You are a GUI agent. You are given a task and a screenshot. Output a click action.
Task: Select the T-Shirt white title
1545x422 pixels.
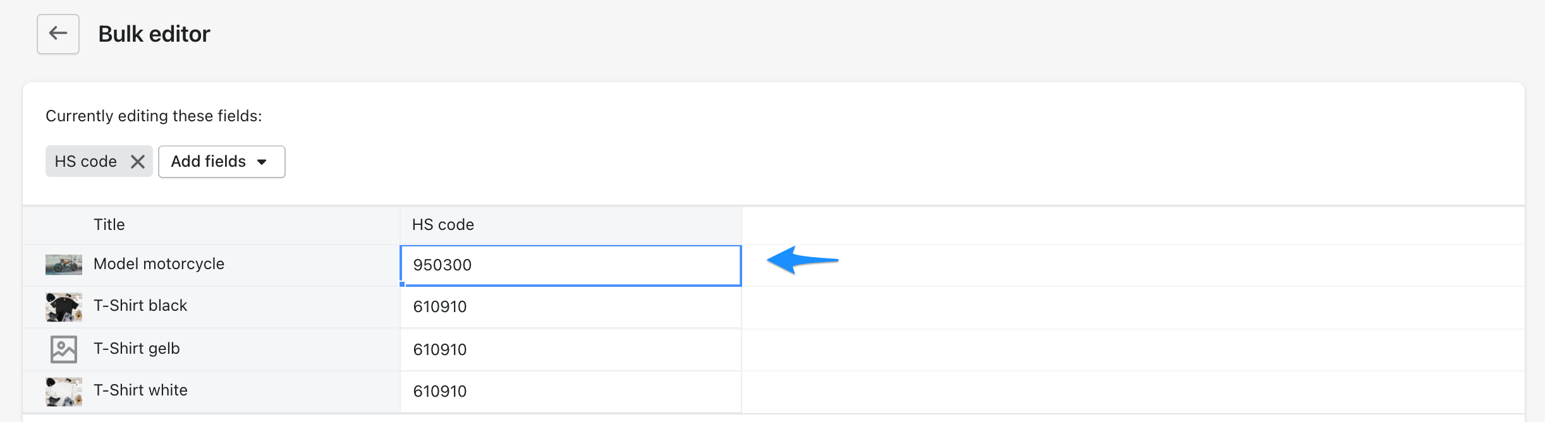click(140, 390)
